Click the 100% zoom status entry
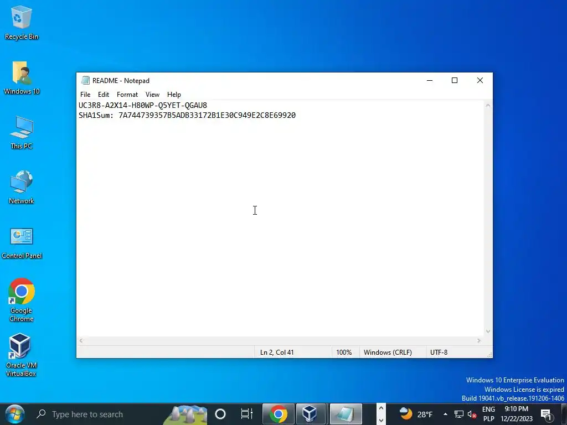The image size is (567, 425). (x=344, y=353)
